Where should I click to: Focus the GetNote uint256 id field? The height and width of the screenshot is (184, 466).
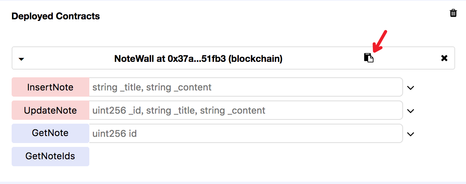click(x=246, y=133)
